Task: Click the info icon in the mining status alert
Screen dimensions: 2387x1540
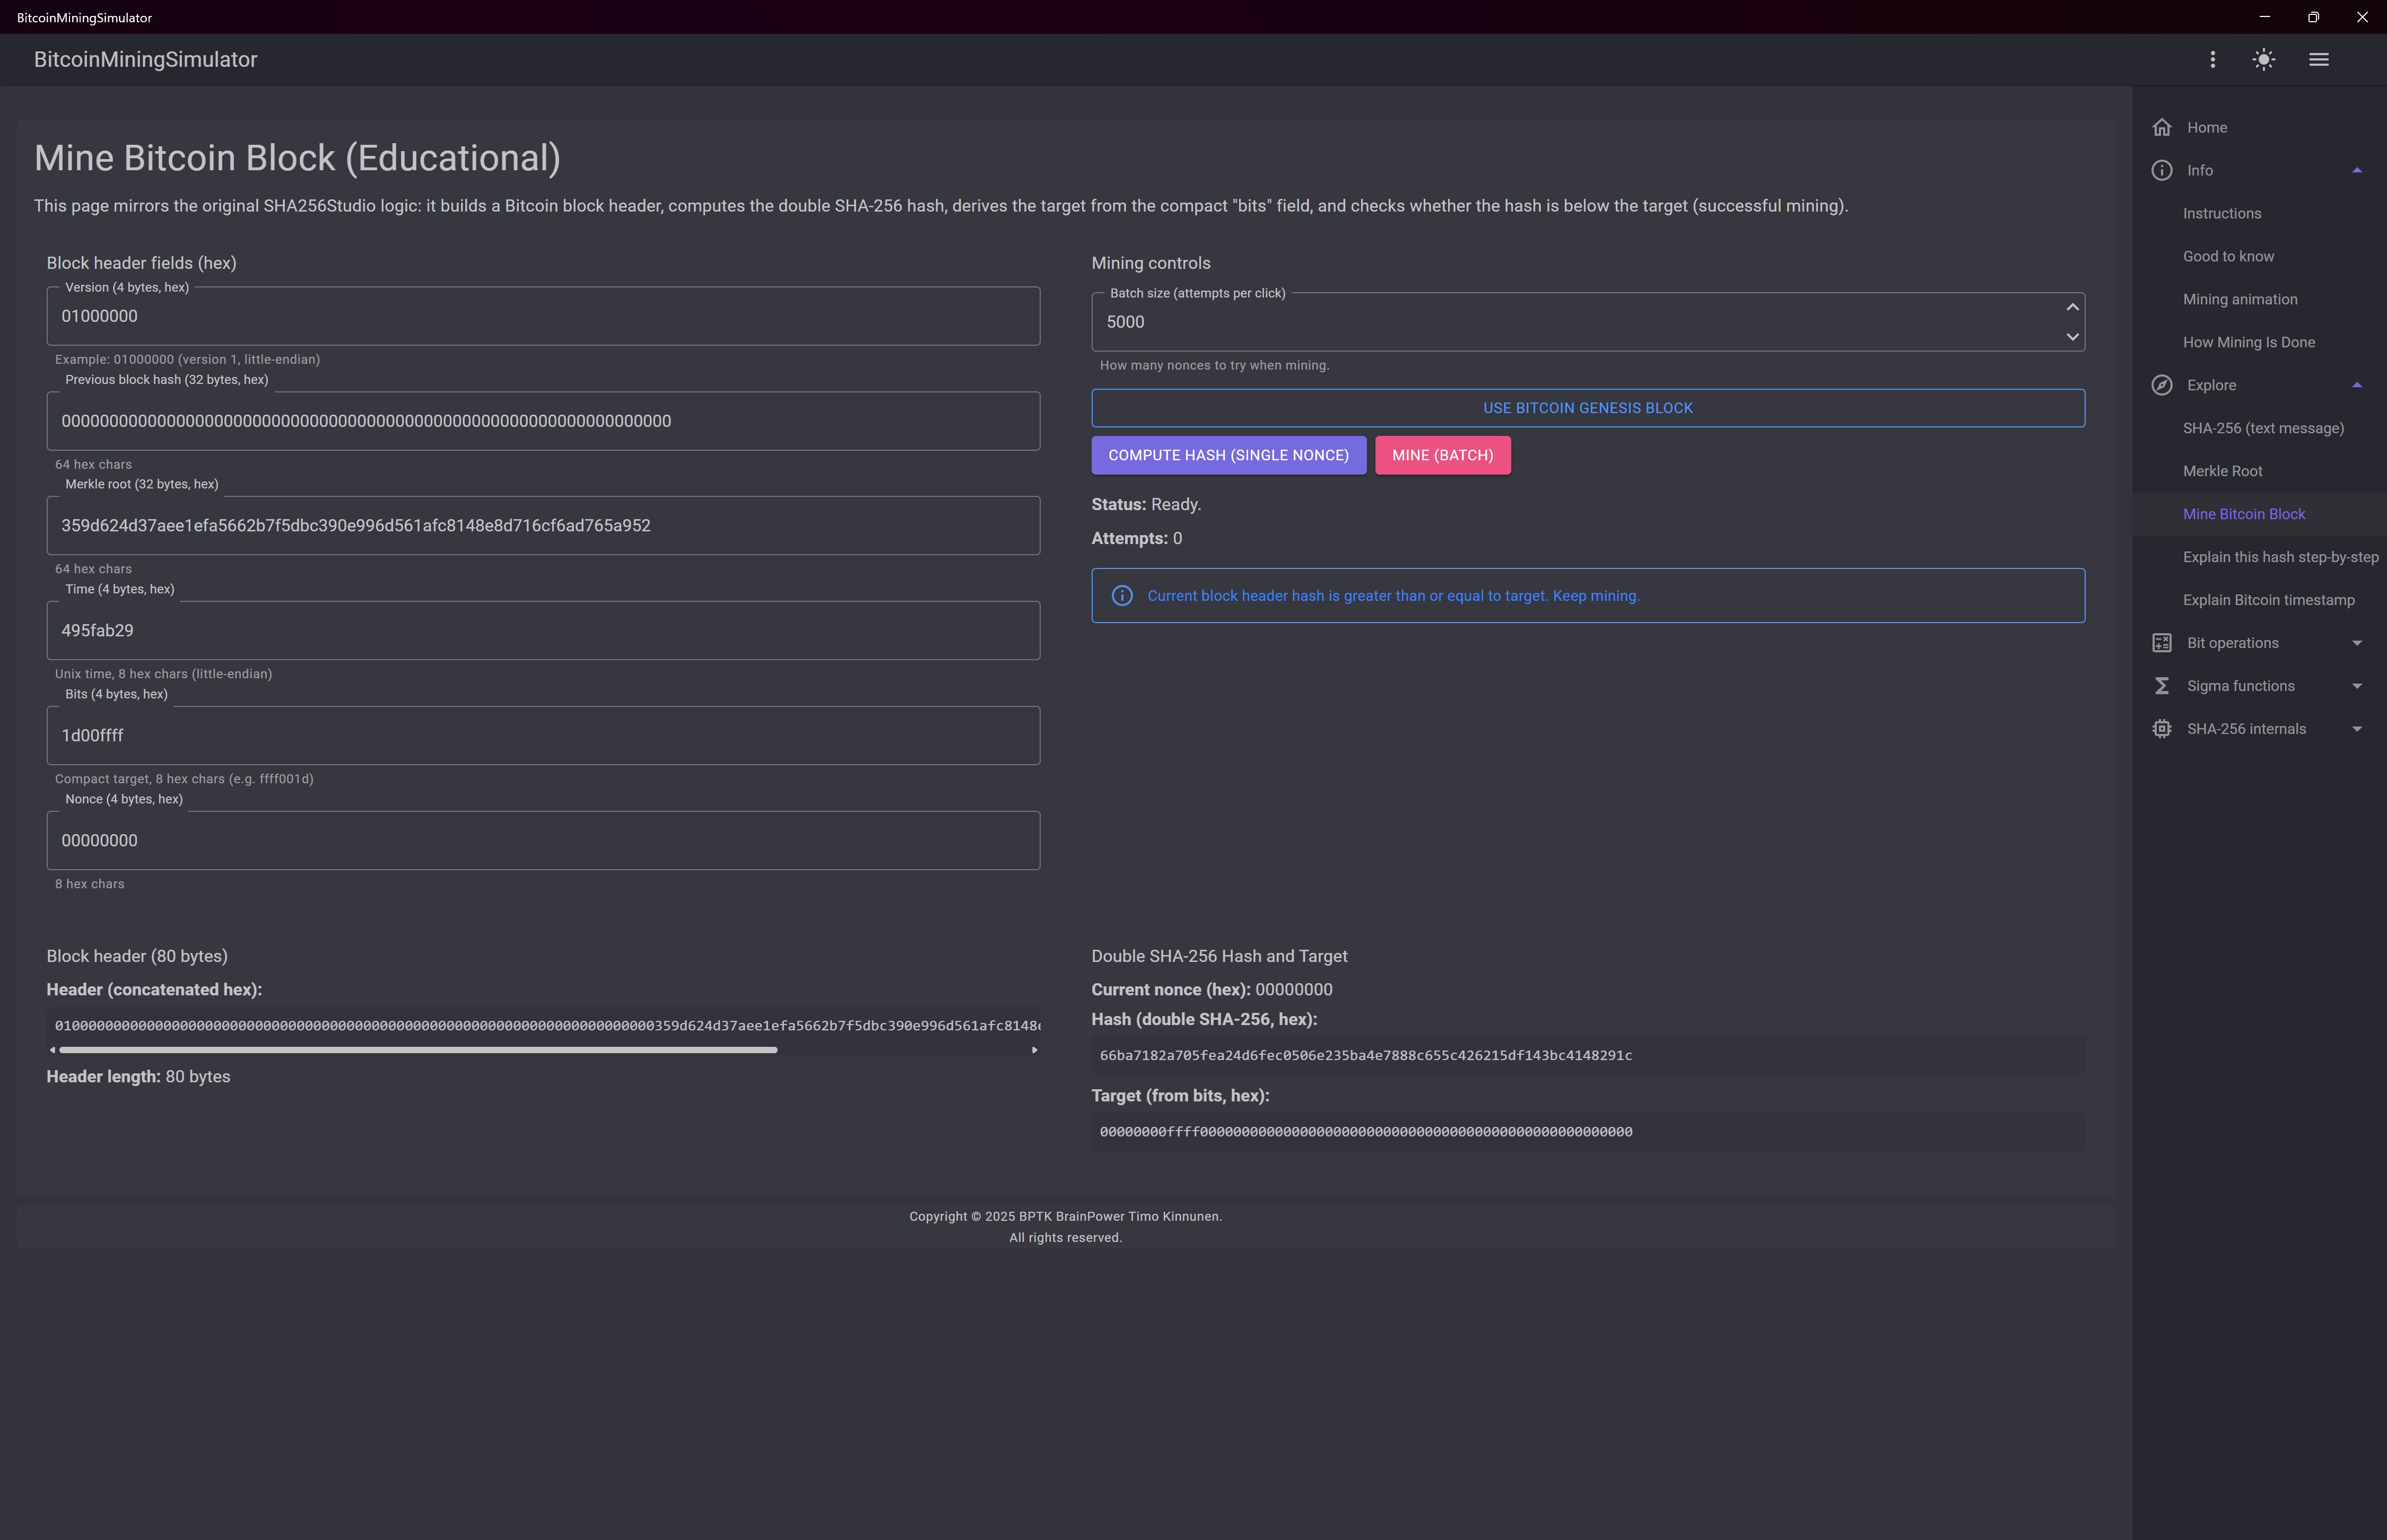Action: click(1122, 595)
